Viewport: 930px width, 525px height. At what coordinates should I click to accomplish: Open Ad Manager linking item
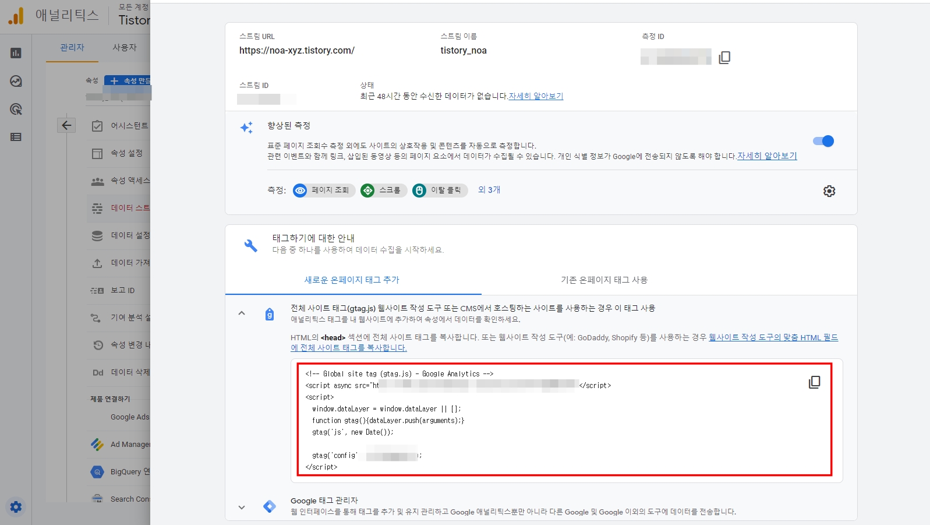(x=119, y=445)
